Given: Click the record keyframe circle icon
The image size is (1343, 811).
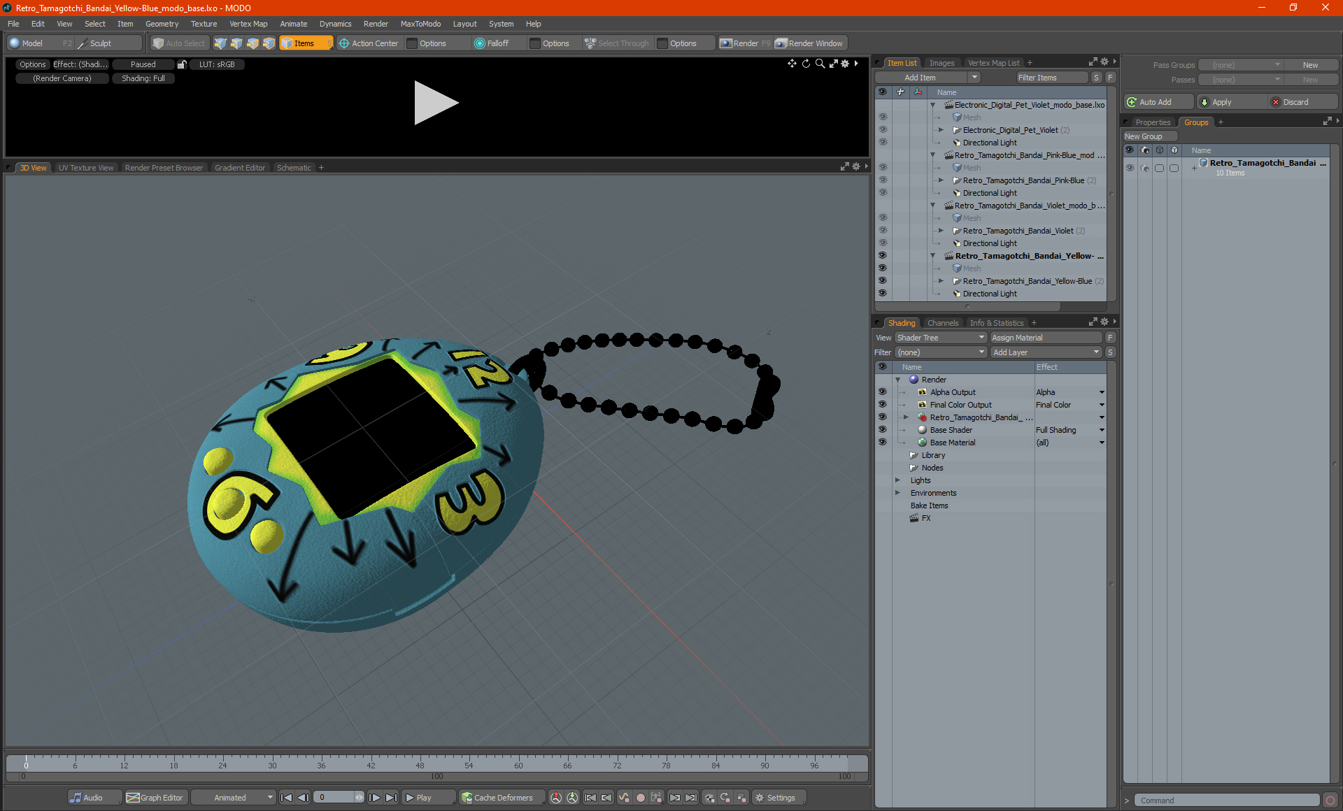Looking at the screenshot, I should coord(640,798).
